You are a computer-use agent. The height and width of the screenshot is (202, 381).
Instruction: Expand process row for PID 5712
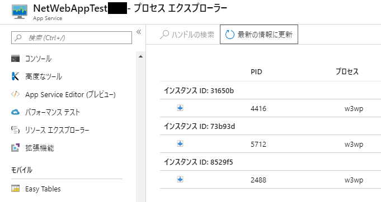tap(180, 144)
